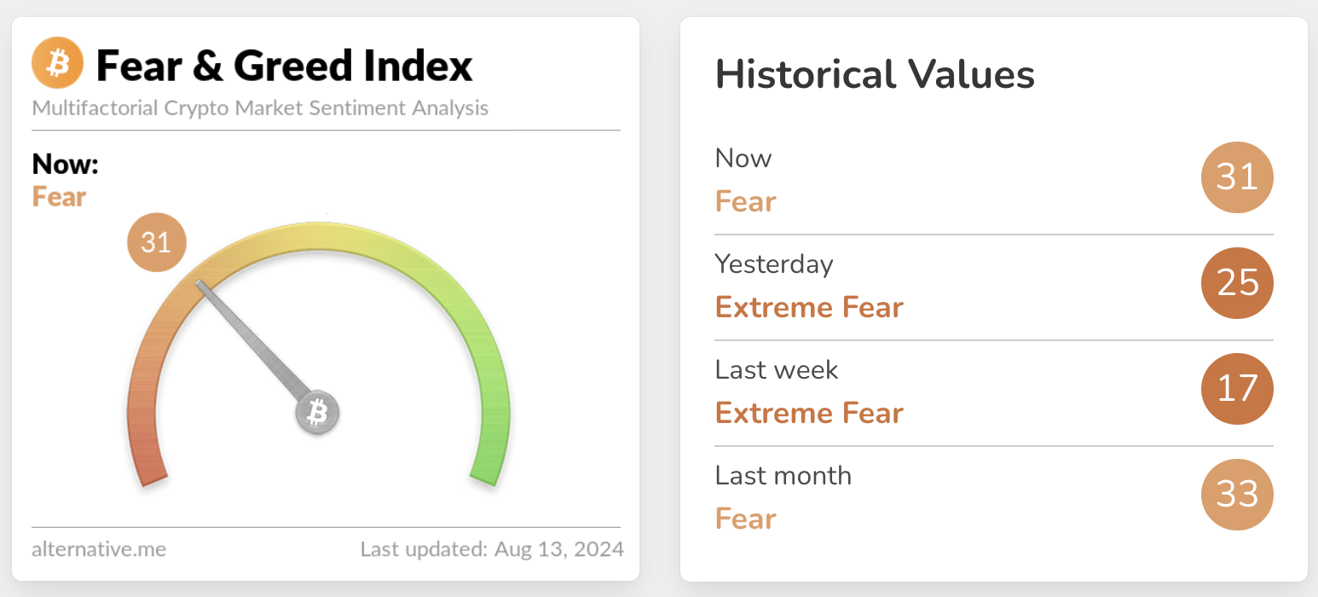The width and height of the screenshot is (1318, 597).
Task: Click the Fear & Greed Index title
Action: pos(284,66)
